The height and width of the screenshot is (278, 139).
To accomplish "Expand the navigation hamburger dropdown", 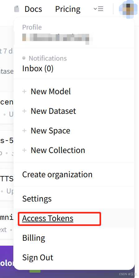I will pos(98,9).
